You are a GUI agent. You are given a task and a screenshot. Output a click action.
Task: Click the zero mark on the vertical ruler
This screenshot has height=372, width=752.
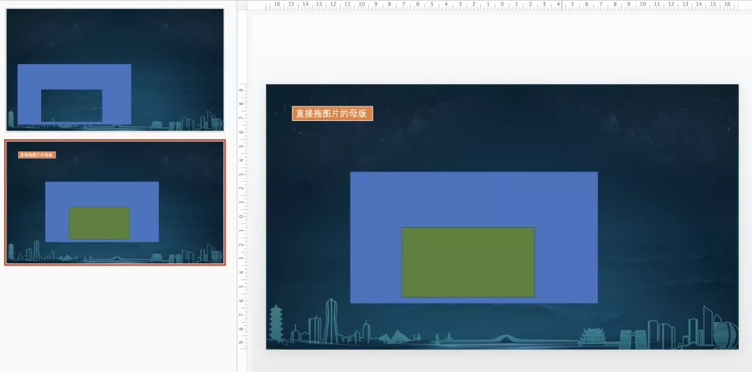pyautogui.click(x=242, y=216)
